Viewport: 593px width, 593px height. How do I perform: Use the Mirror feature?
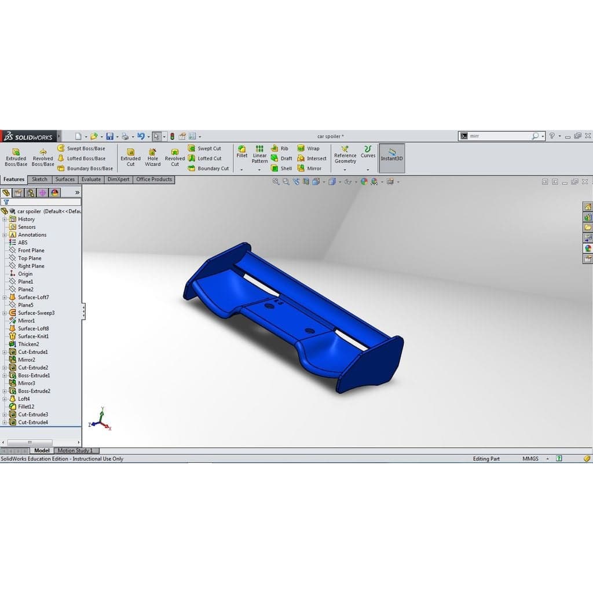click(x=310, y=169)
